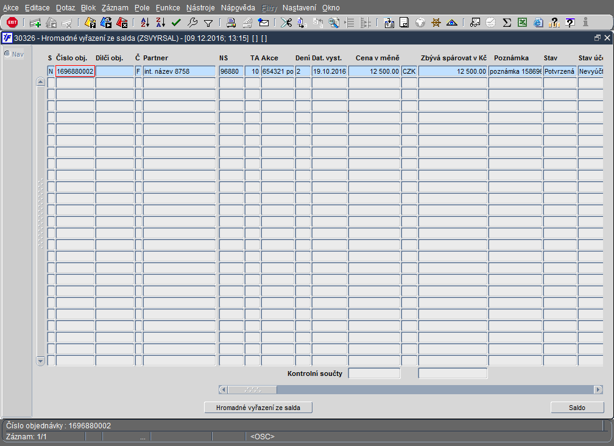Export to Excel via green icon

coord(523,23)
